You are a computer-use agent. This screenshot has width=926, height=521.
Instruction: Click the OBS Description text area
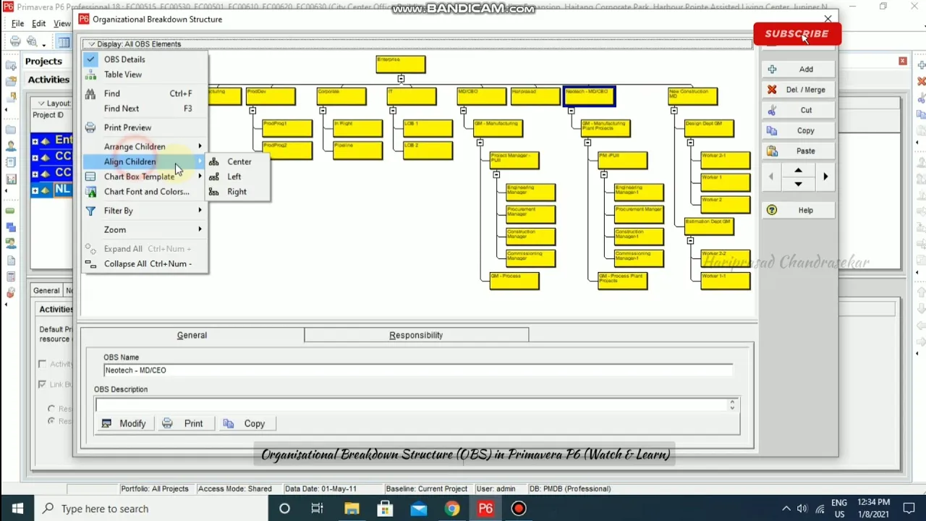(412, 405)
